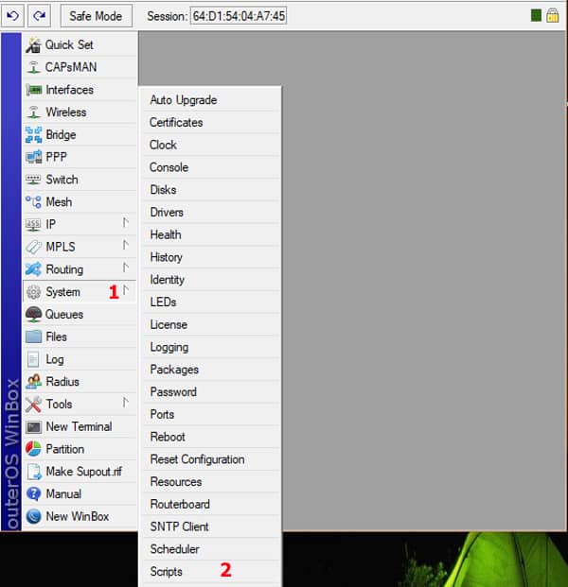Click the Make Supout.rif file icon

click(34, 472)
